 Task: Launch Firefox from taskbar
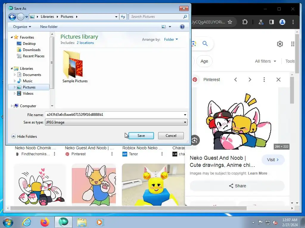(45, 222)
